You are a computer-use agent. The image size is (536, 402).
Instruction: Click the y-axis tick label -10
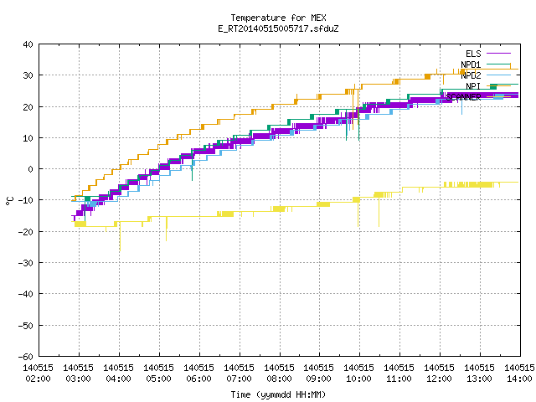(26, 200)
